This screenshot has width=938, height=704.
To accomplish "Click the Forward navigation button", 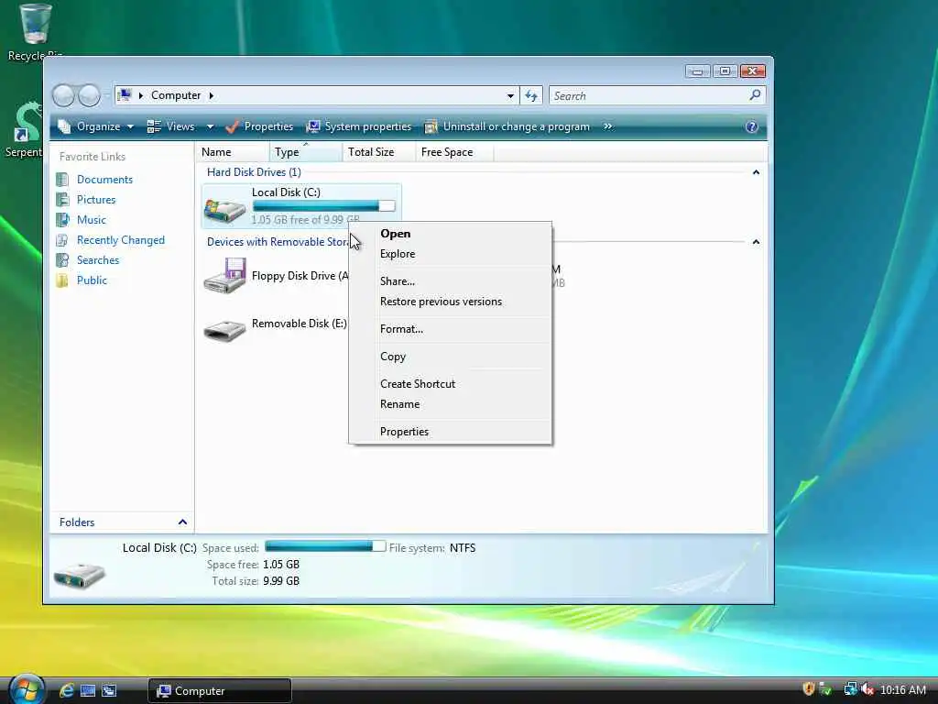I will coord(90,95).
